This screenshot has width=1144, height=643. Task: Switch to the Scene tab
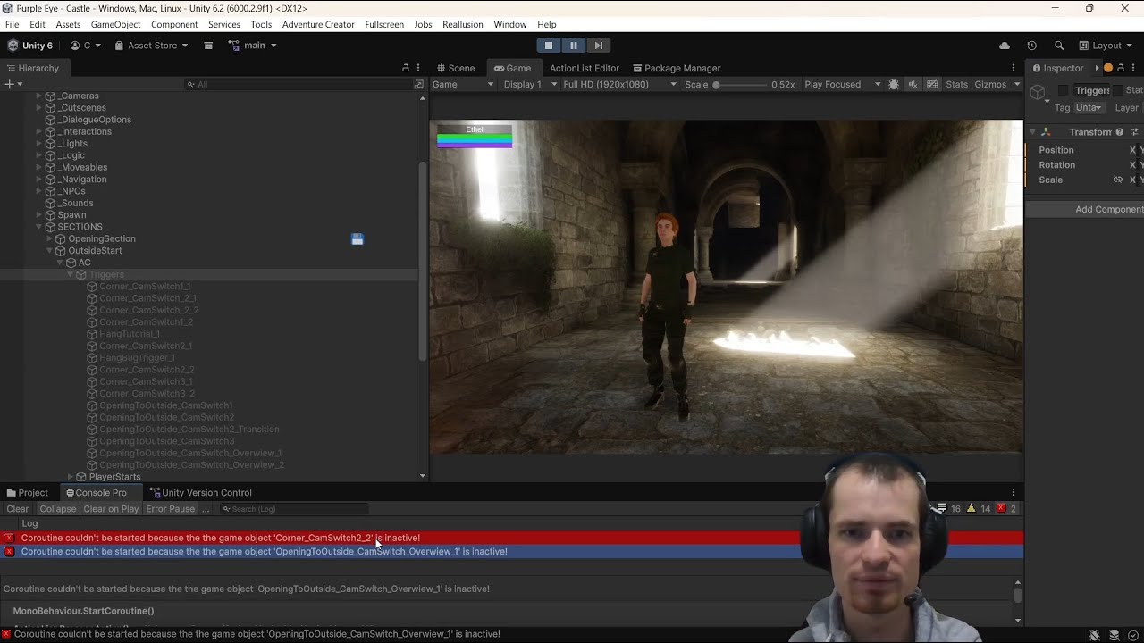tap(455, 68)
